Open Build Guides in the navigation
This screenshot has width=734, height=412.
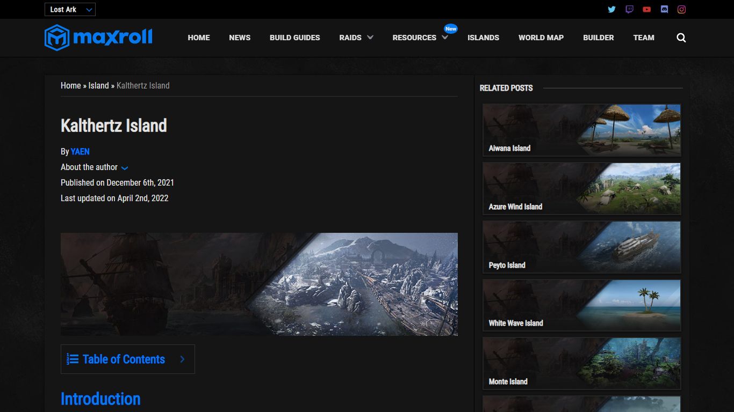294,38
